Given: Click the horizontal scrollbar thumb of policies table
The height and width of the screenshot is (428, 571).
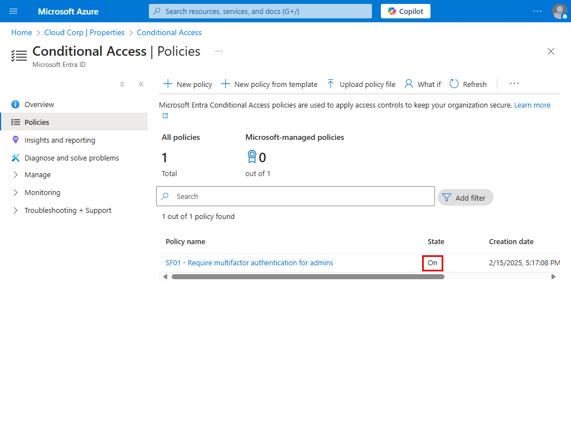Looking at the screenshot, I should pos(308,276).
